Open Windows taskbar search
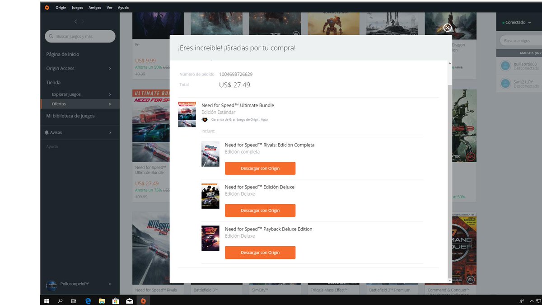The height and width of the screenshot is (305, 542). 60,300
